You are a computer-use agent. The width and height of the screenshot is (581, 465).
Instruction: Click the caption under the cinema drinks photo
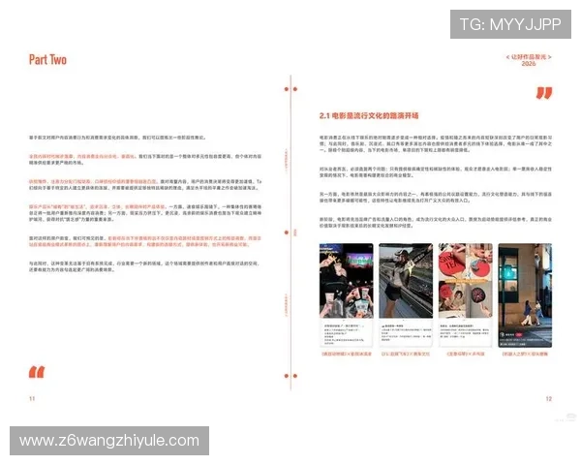click(347, 354)
